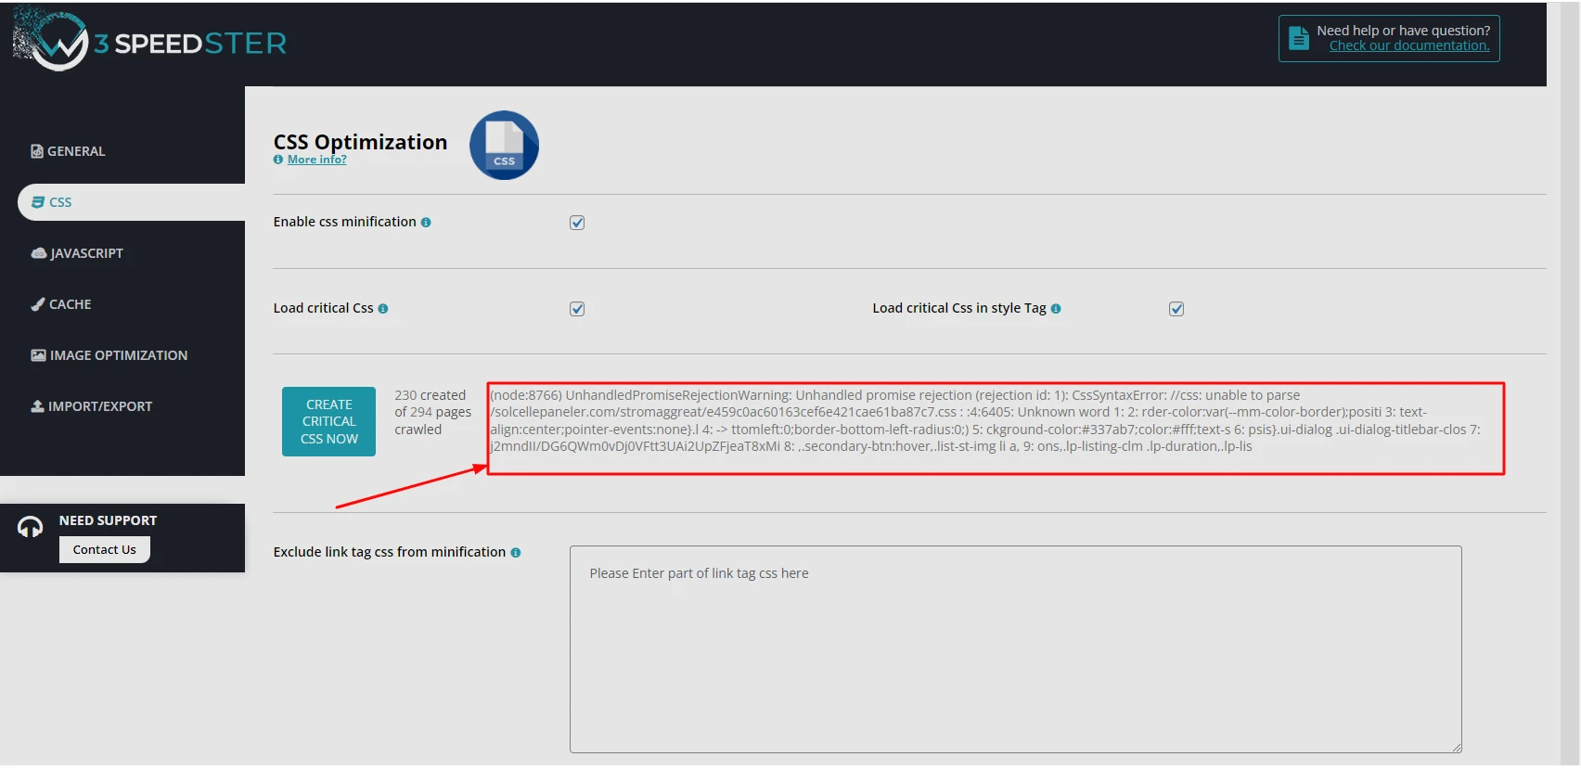The height and width of the screenshot is (770, 1581).
Task: Click info icon beside Exclude link tag css
Action: coord(516,553)
